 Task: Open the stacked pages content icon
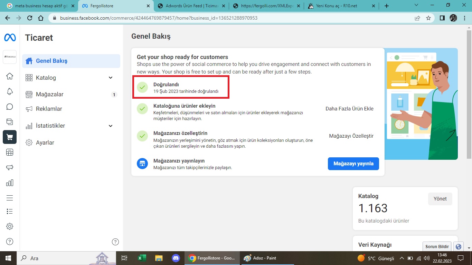pyautogui.click(x=10, y=122)
